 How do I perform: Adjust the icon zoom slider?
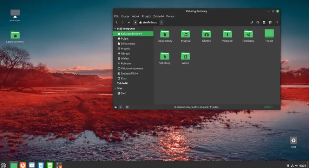click(271, 107)
